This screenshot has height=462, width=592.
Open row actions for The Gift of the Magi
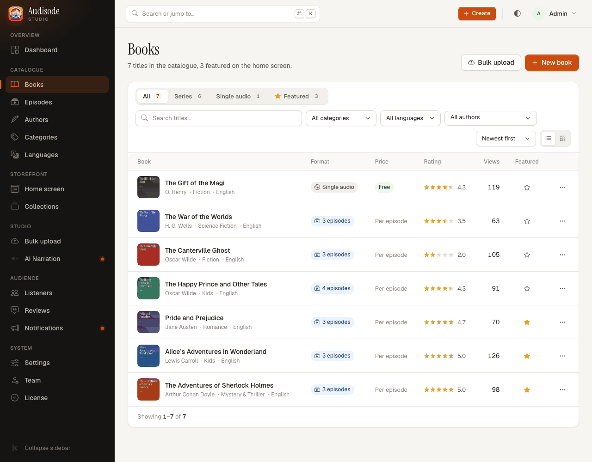[x=562, y=187]
